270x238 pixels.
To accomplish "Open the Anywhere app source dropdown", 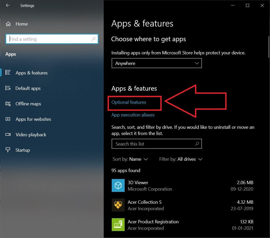I will (x=156, y=63).
